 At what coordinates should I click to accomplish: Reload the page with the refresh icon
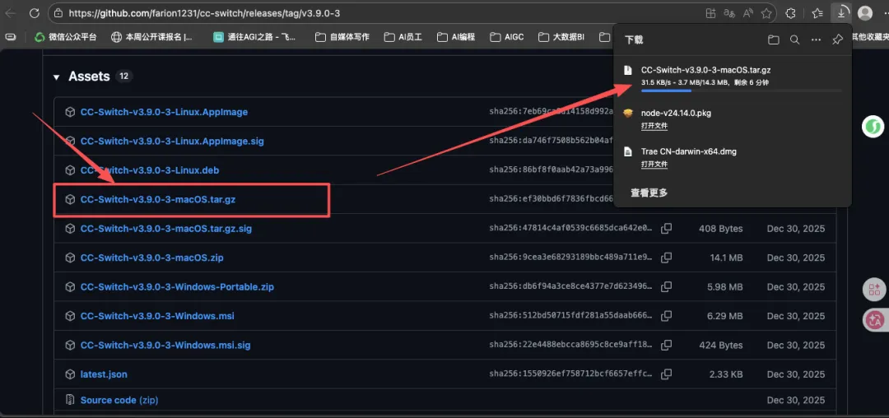tap(35, 12)
